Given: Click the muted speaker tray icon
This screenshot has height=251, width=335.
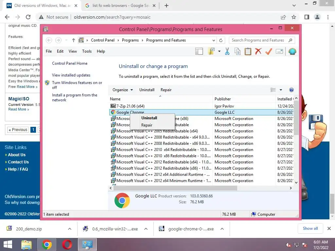Looking at the screenshot, I should pos(289,245).
